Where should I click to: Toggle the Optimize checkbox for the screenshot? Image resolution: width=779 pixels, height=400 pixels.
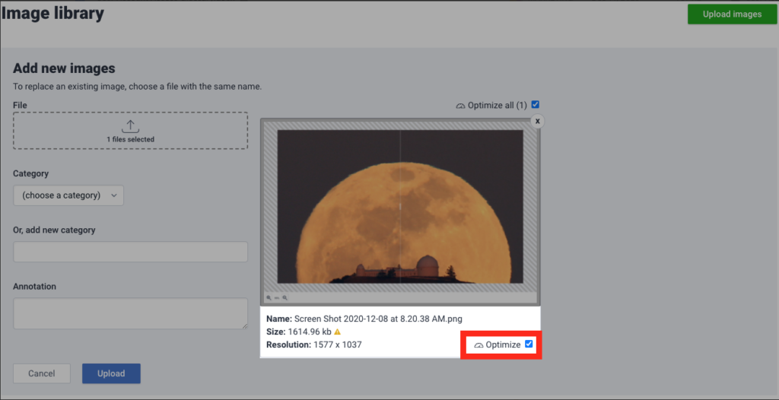[x=529, y=344]
